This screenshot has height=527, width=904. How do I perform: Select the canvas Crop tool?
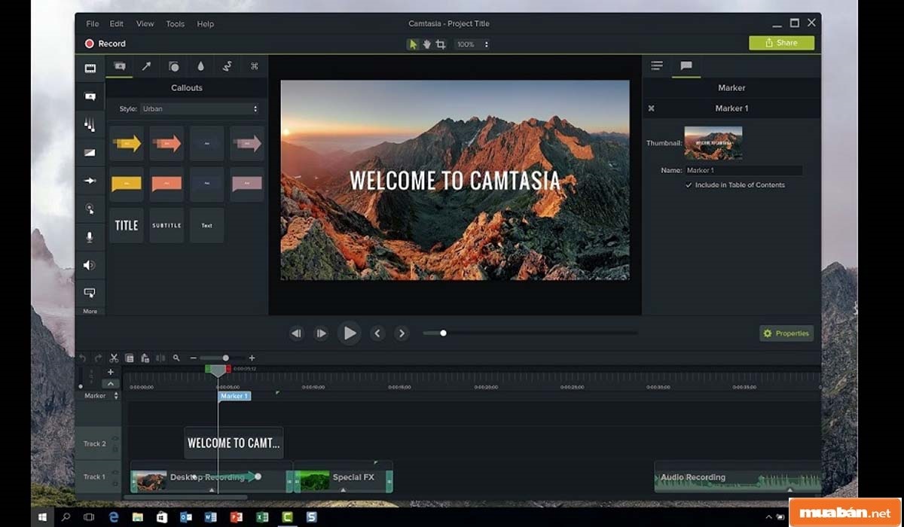pyautogui.click(x=441, y=44)
